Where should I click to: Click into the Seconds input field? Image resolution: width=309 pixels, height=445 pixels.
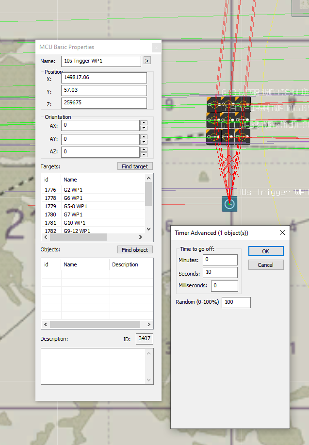point(220,273)
